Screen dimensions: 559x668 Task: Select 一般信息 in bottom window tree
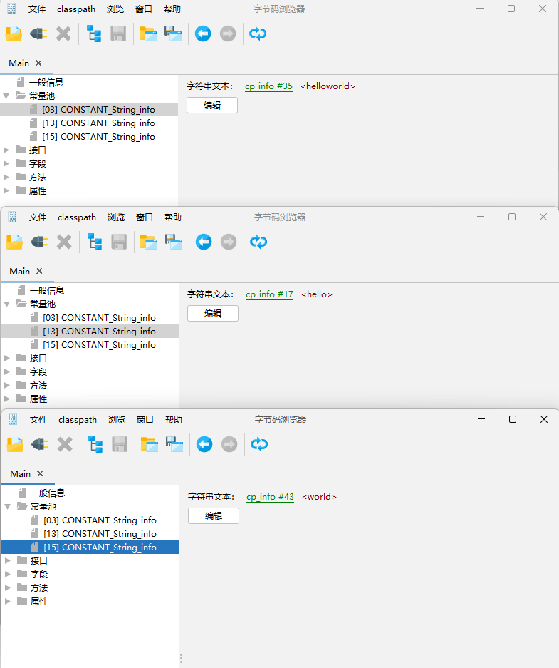[x=48, y=493]
